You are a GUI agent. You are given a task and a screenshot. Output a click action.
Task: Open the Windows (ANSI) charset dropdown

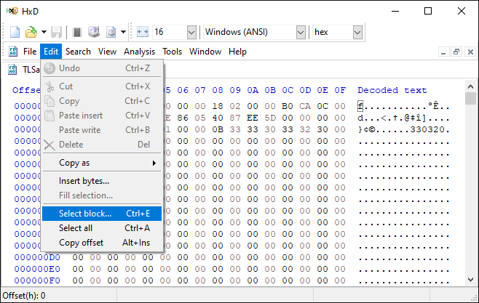(301, 32)
